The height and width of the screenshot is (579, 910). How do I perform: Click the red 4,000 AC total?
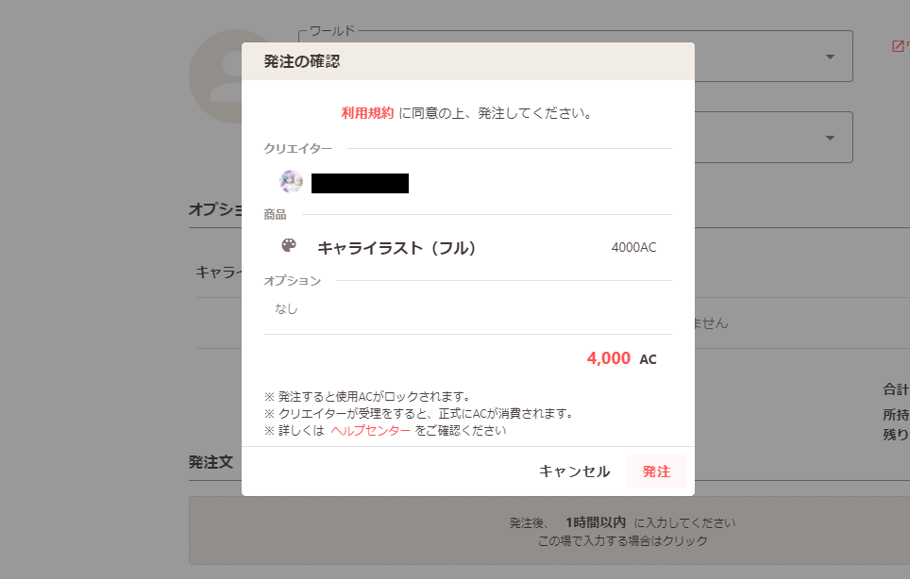pos(621,358)
